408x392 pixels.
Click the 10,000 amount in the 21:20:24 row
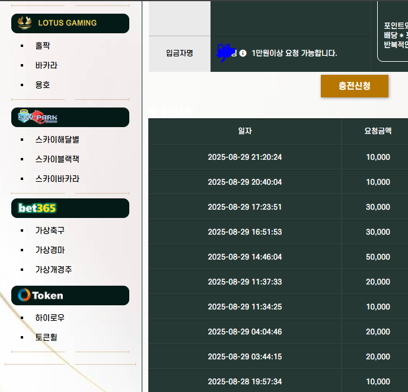[378, 157]
